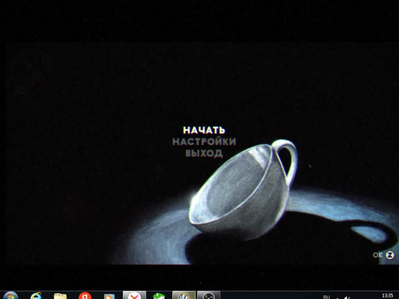Image resolution: width=399 pixels, height=299 pixels.
Task: Click the OK prompt label
Action: pyautogui.click(x=378, y=255)
